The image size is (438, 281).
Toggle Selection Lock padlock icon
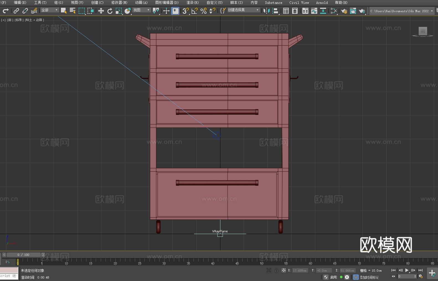point(276,270)
